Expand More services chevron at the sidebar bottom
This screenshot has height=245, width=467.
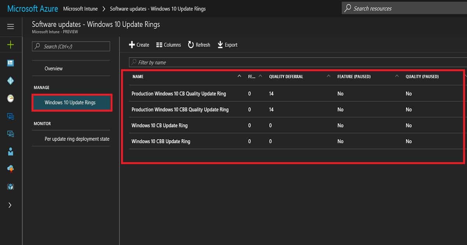click(x=10, y=205)
